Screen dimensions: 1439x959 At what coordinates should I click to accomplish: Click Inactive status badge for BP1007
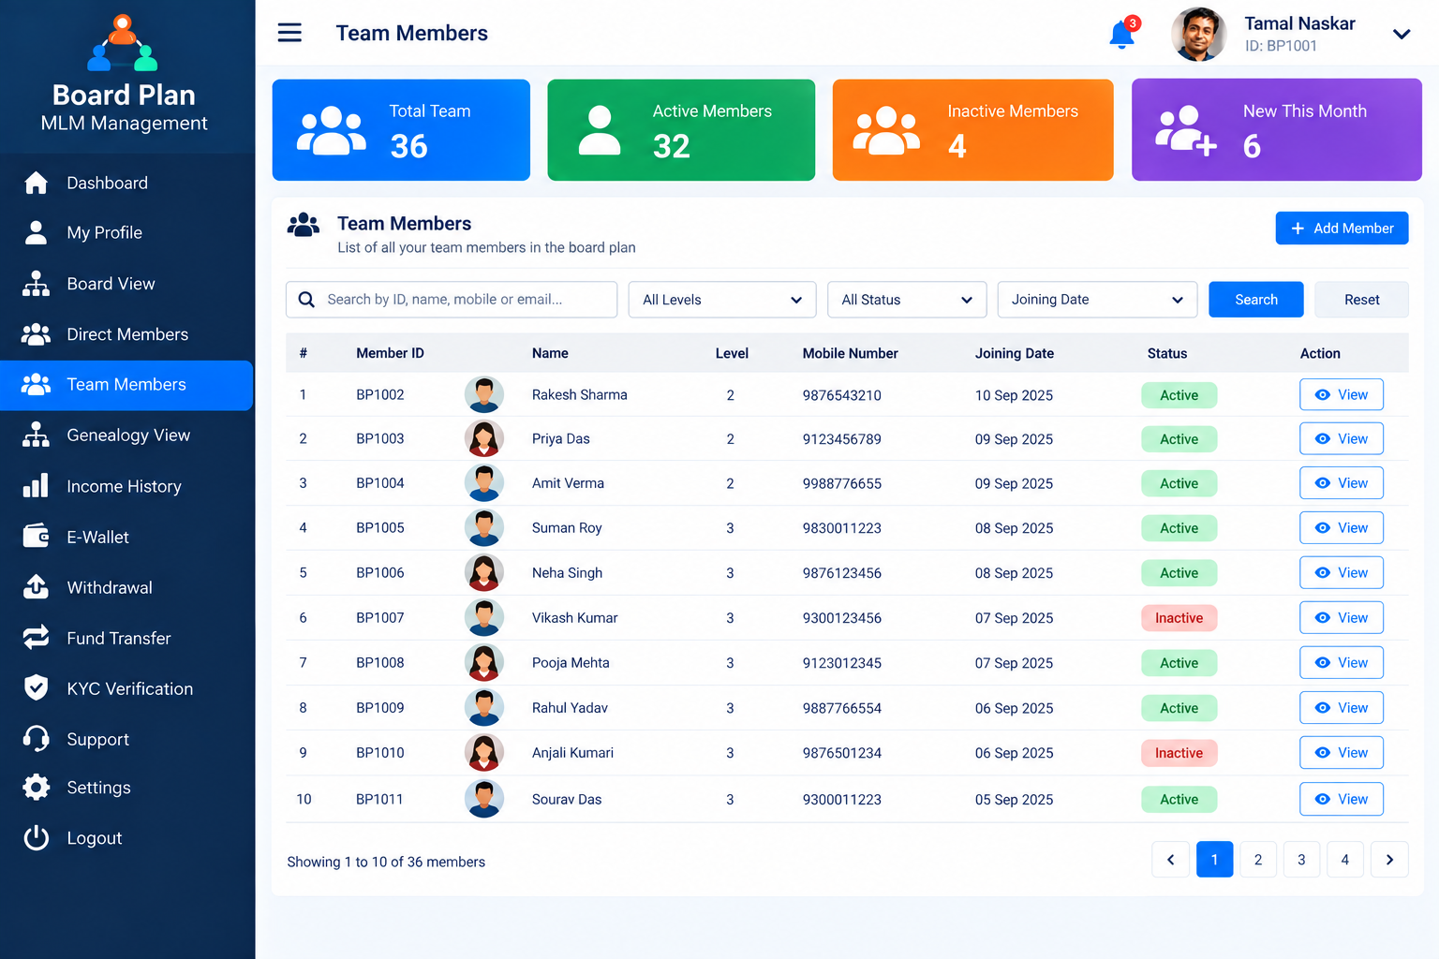pyautogui.click(x=1179, y=618)
